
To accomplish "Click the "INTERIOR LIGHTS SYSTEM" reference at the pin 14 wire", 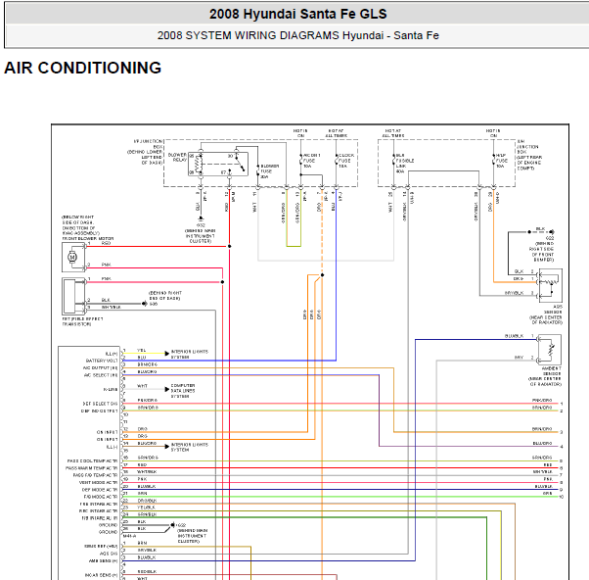I will (190, 447).
